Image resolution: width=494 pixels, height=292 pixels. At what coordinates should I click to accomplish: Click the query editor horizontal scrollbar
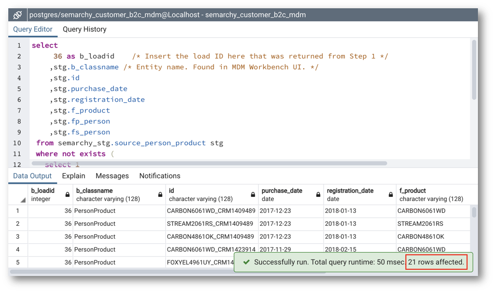point(207,163)
